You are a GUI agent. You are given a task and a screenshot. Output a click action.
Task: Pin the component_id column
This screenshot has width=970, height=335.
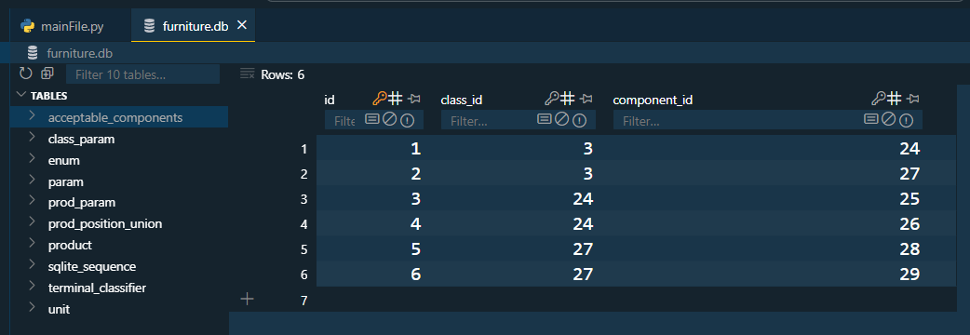(912, 99)
